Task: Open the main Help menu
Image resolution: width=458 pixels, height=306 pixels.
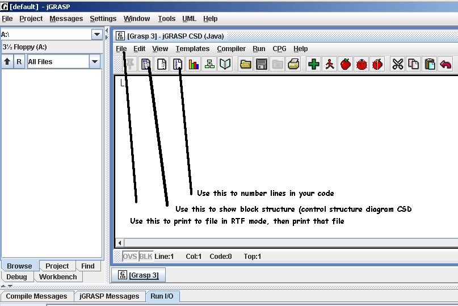Action: [x=211, y=19]
